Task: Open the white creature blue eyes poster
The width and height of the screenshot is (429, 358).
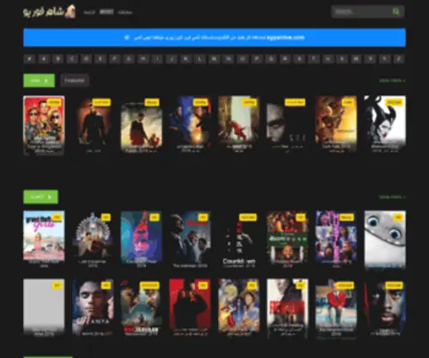Action: [384, 240]
